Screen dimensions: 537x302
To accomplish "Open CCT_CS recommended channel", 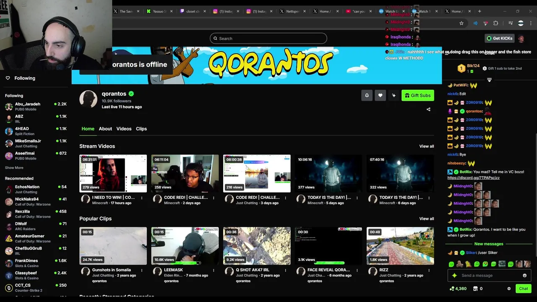I will pyautogui.click(x=36, y=288).
